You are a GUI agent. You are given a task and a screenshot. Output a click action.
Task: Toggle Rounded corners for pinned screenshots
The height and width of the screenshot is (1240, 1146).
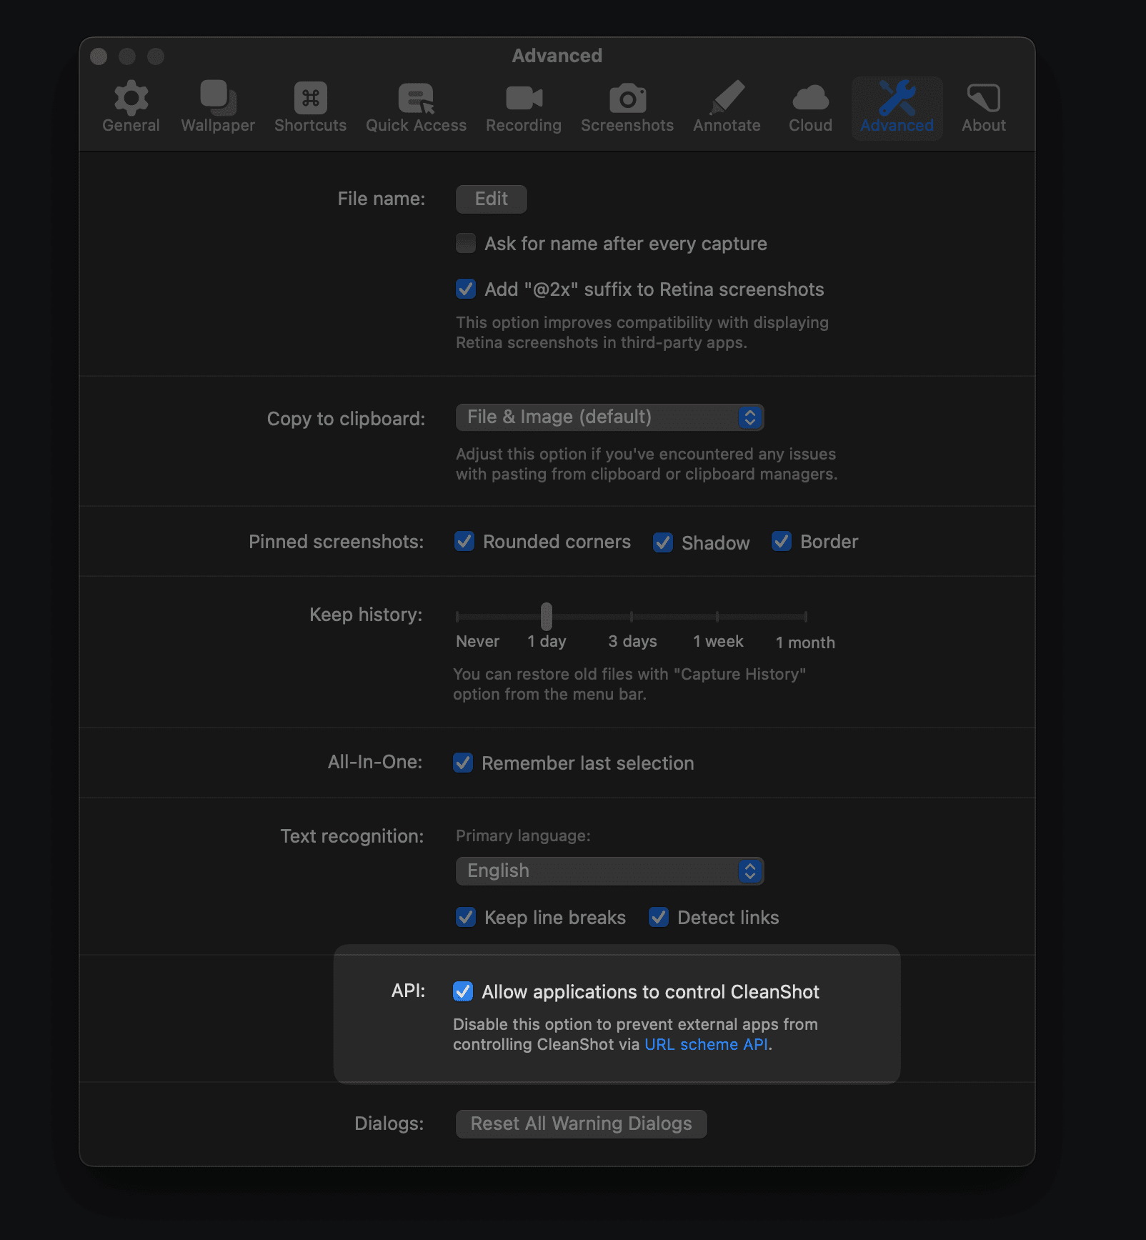click(464, 541)
